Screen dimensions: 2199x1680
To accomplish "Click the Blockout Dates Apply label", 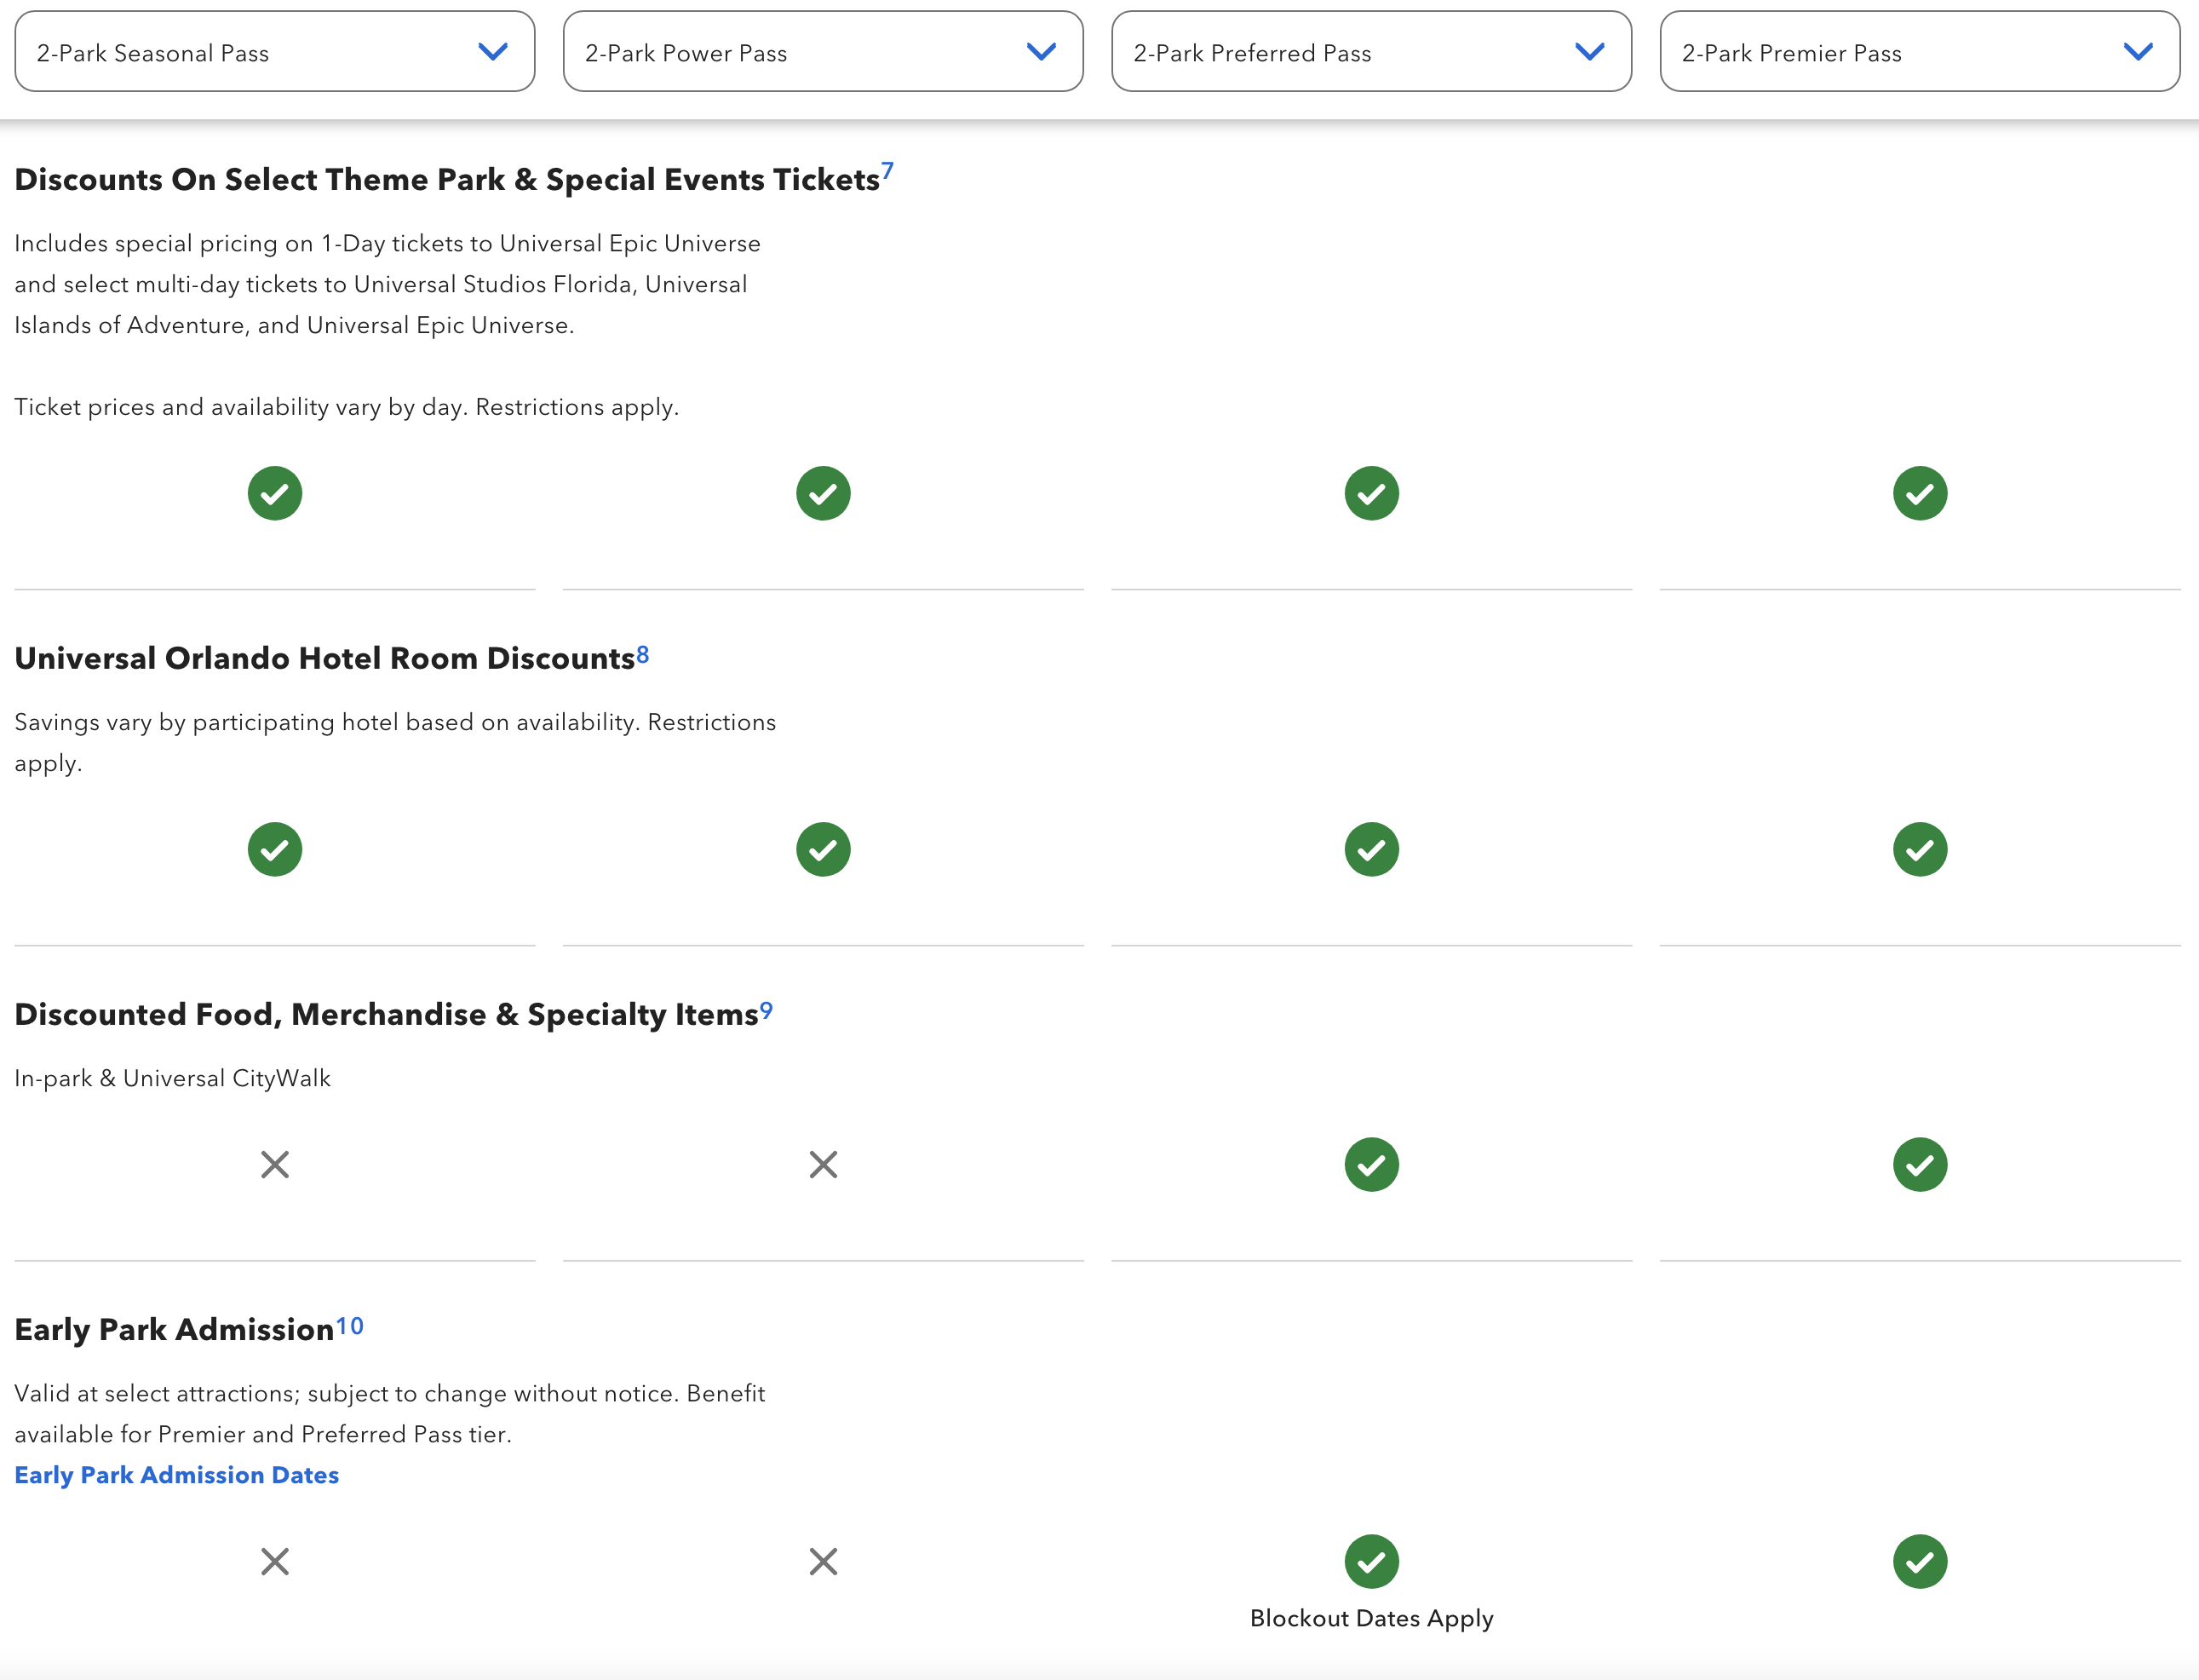I will click(x=1371, y=1618).
